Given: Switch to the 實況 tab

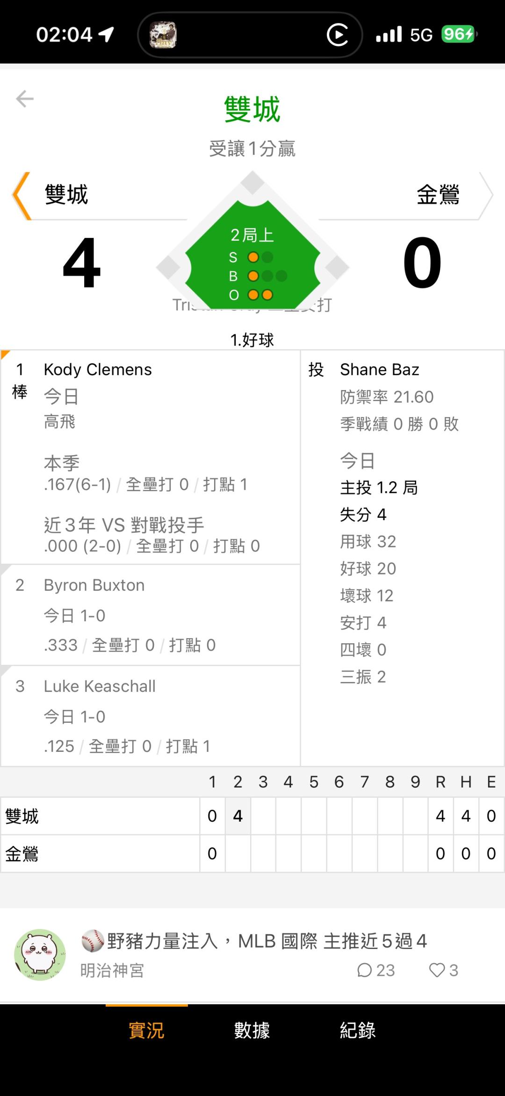Looking at the screenshot, I should point(146,1031).
